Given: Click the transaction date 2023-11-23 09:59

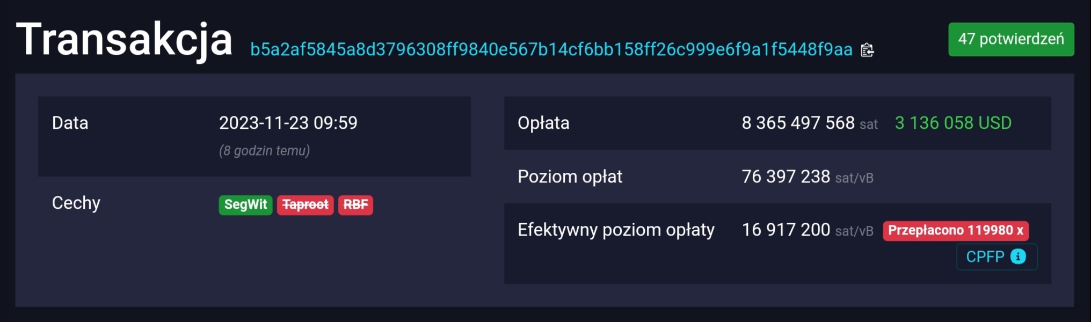Looking at the screenshot, I should (288, 123).
